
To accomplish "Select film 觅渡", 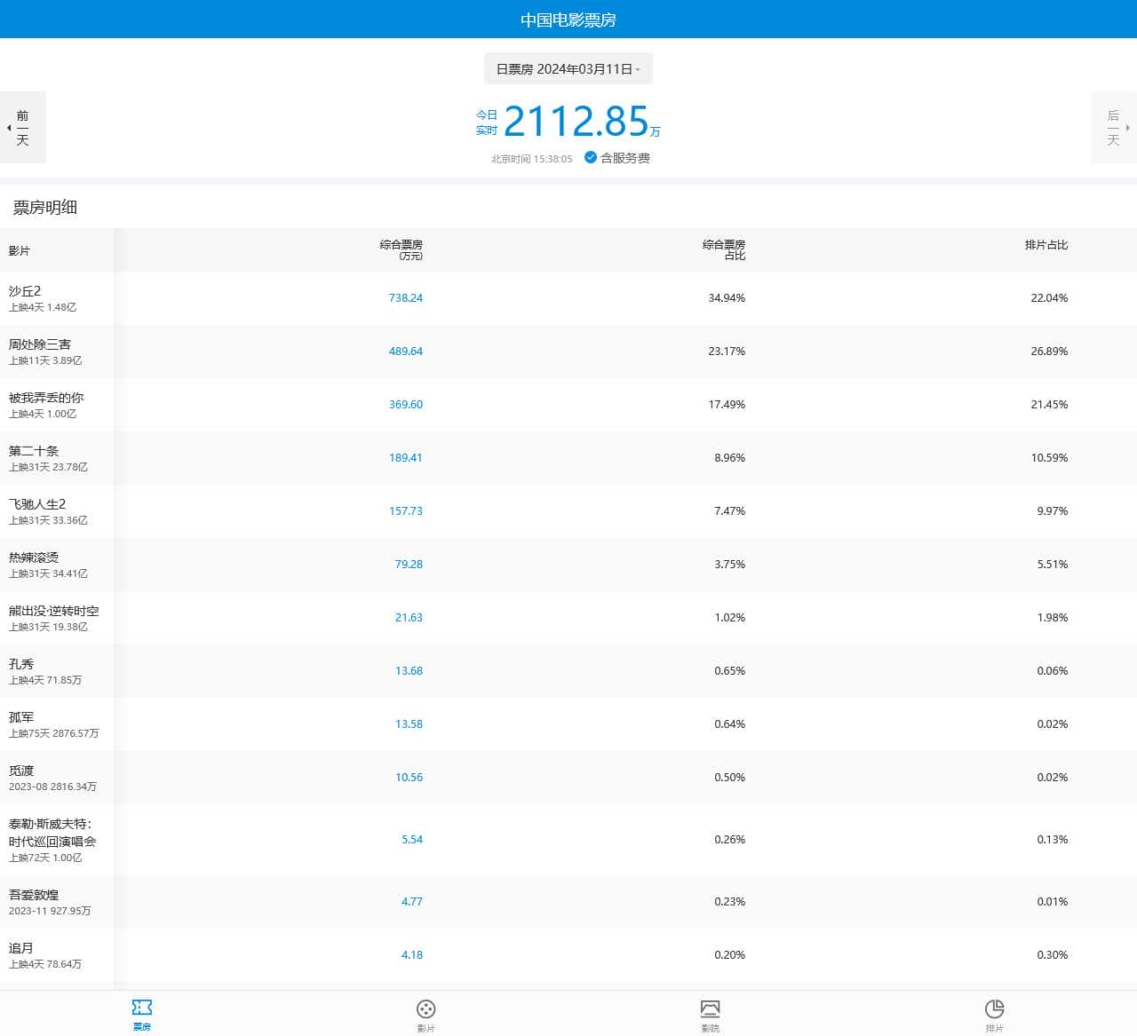I will click(21, 771).
